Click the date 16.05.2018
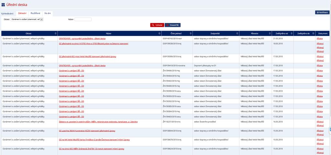This screenshot has width=331, height=155. [x=278, y=122]
